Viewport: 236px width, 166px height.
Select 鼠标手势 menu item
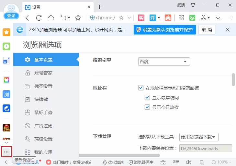[x=46, y=112]
